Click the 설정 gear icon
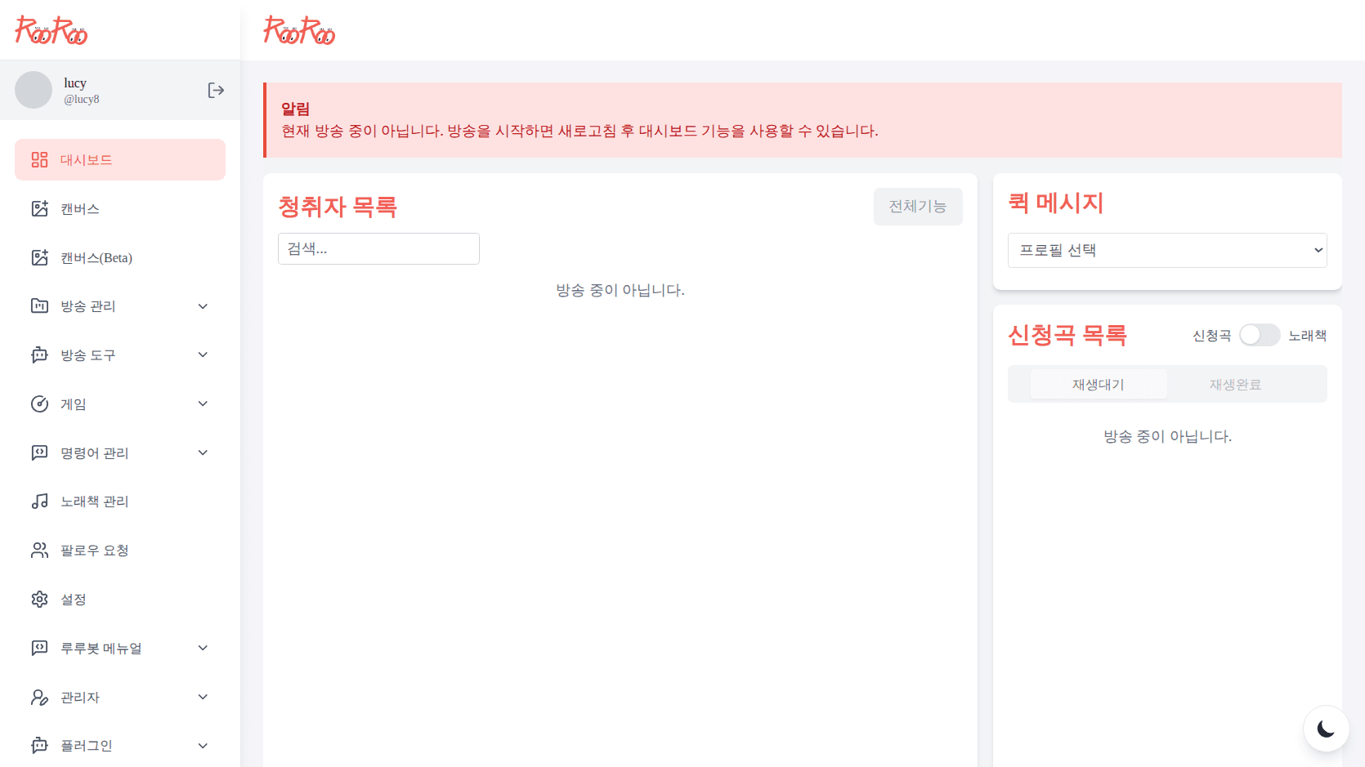Image resolution: width=1365 pixels, height=767 pixels. pyautogui.click(x=39, y=599)
